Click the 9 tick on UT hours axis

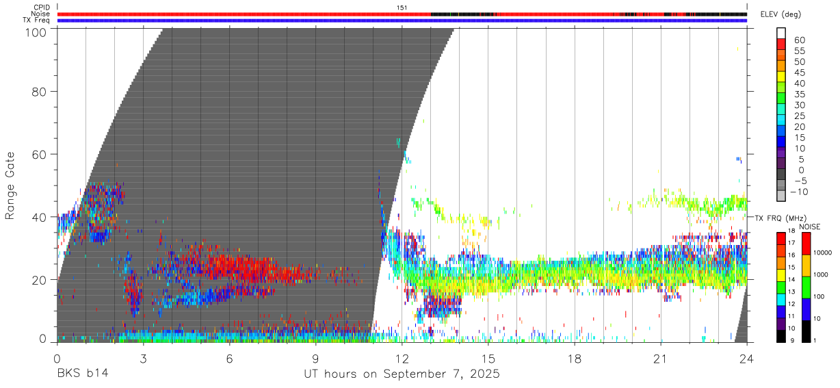(x=315, y=358)
